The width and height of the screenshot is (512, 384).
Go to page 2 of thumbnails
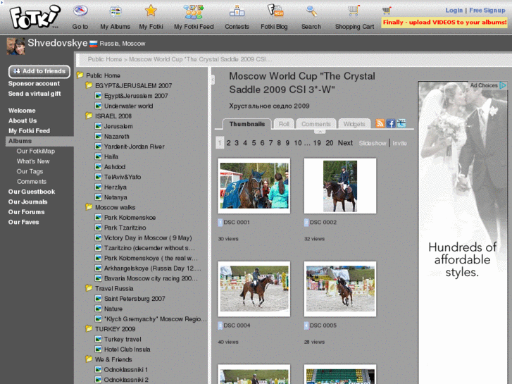(228, 143)
